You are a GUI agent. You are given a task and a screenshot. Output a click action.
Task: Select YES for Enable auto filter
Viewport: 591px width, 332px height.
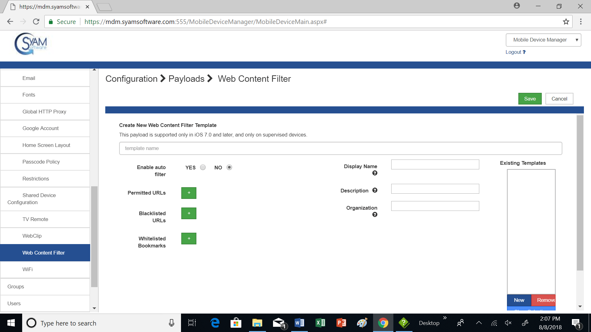pos(203,168)
